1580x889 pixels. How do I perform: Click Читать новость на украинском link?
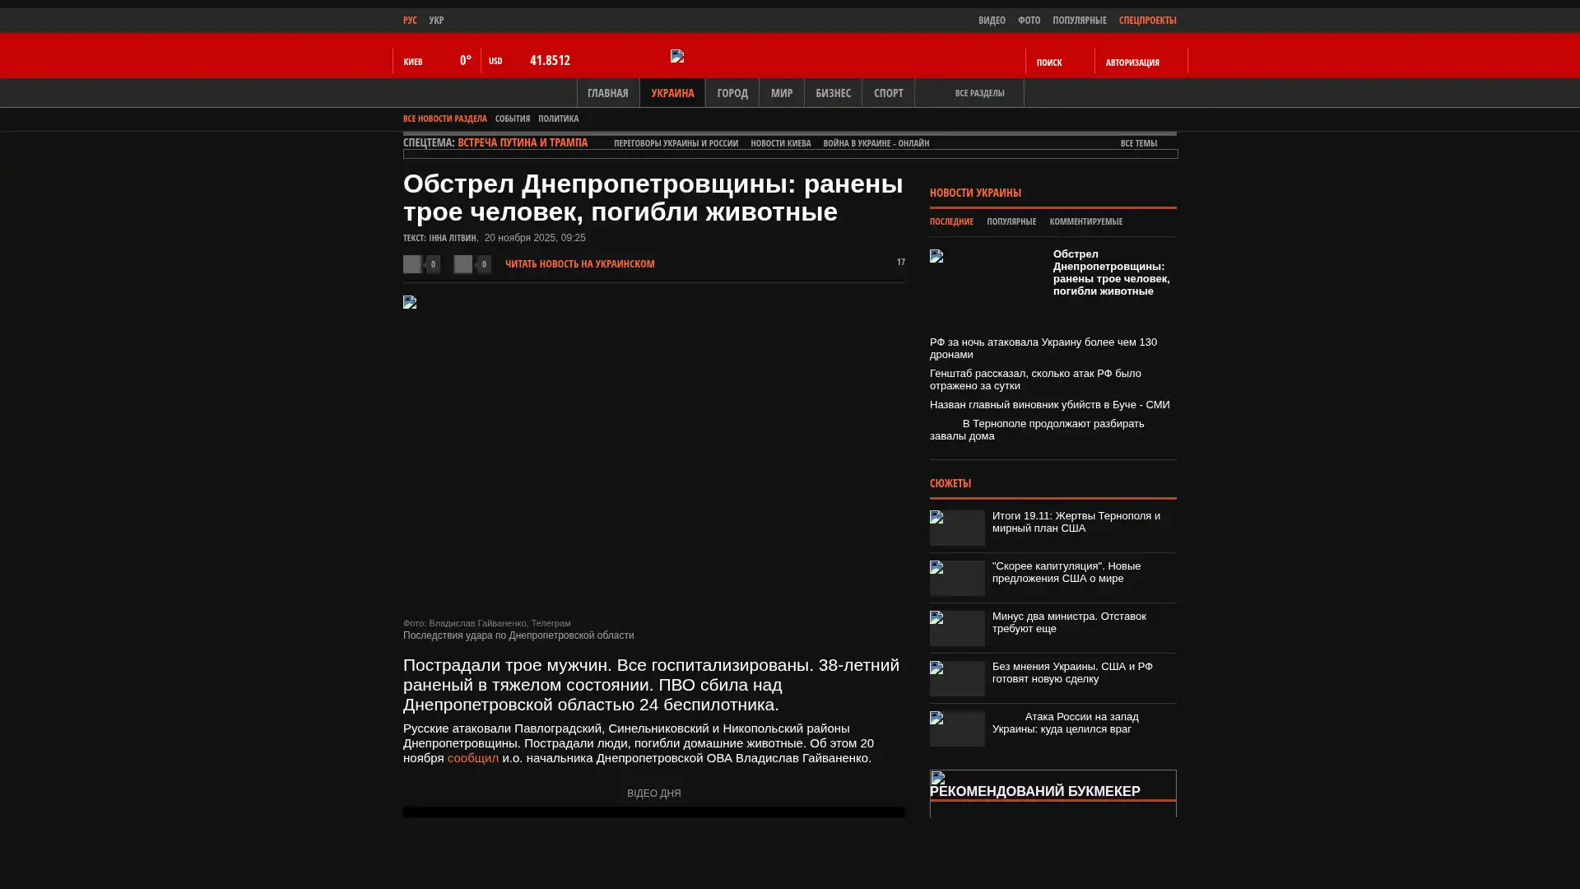(579, 264)
